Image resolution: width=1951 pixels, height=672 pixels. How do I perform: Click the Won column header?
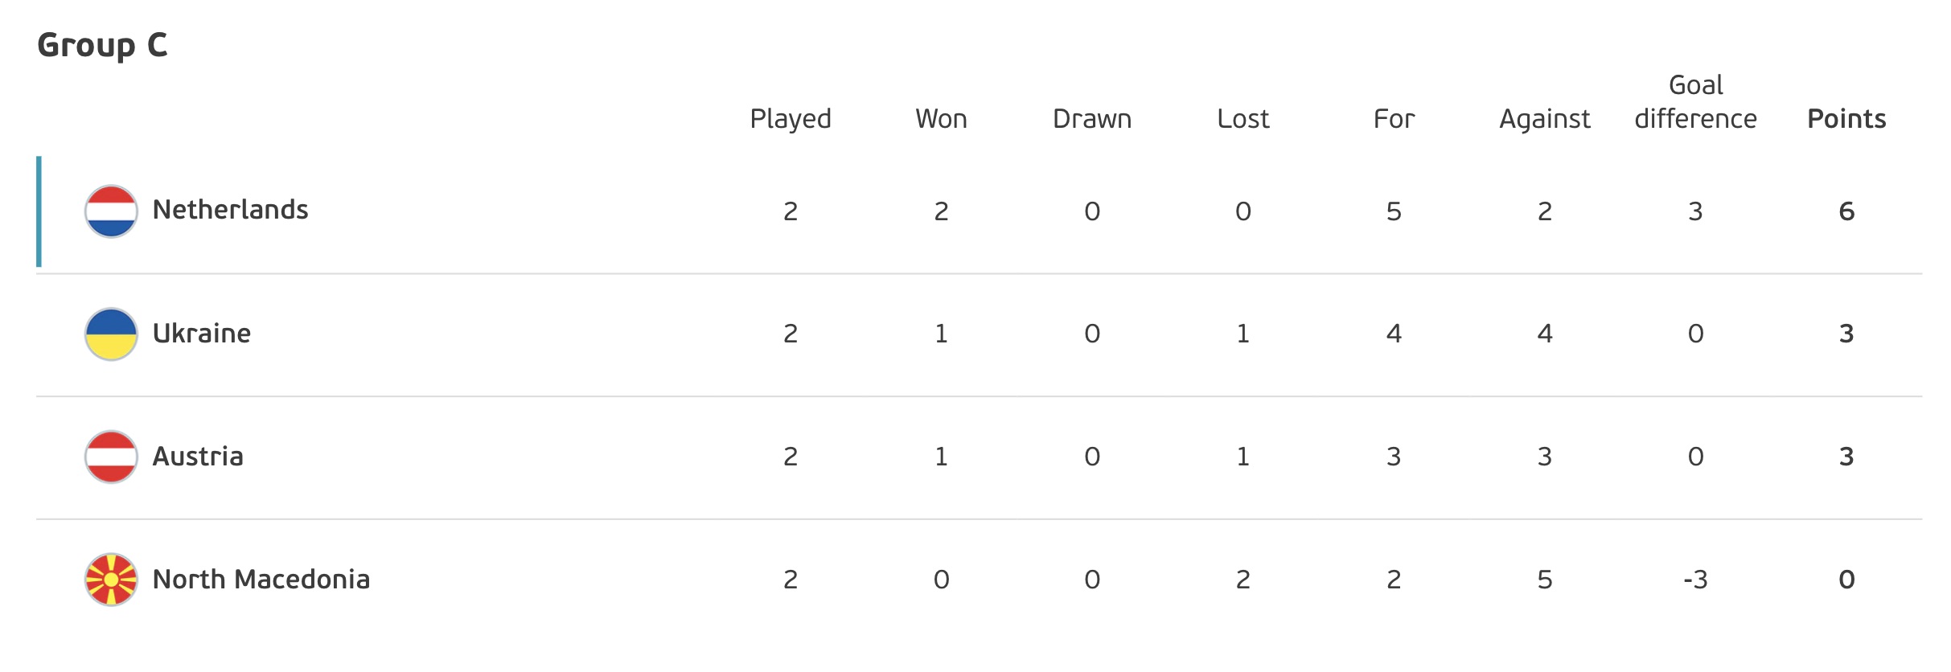941,119
